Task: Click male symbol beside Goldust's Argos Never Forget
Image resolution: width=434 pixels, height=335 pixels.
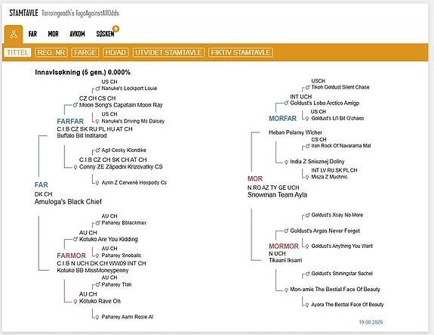Action: [x=286, y=231]
